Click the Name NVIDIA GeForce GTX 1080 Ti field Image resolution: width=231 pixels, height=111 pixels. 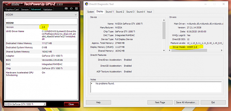(129, 23)
